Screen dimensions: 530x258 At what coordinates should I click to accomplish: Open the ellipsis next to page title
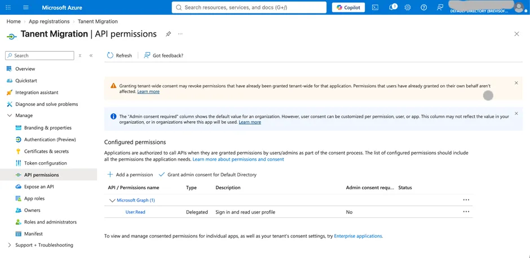point(180,34)
